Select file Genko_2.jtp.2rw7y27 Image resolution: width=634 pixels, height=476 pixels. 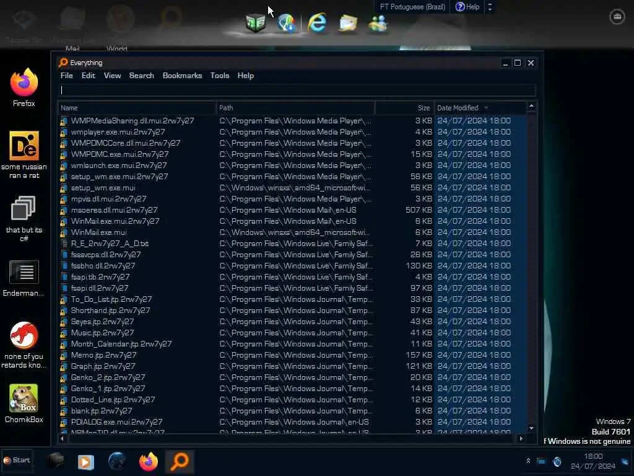[x=108, y=377]
